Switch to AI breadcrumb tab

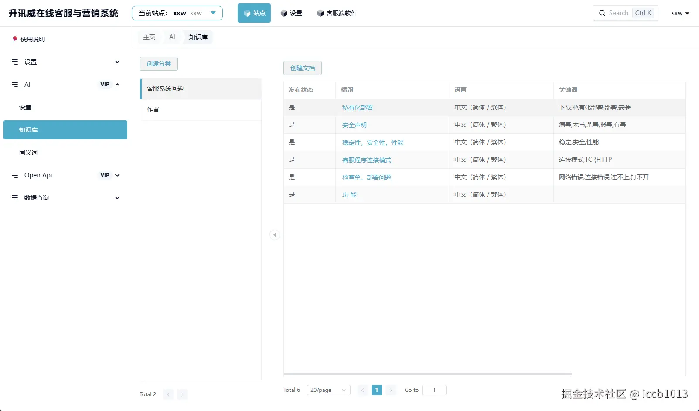click(x=172, y=37)
